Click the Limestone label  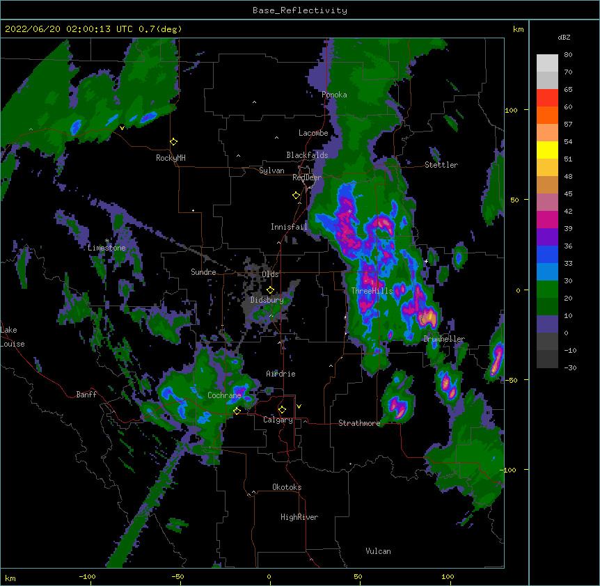(x=106, y=248)
